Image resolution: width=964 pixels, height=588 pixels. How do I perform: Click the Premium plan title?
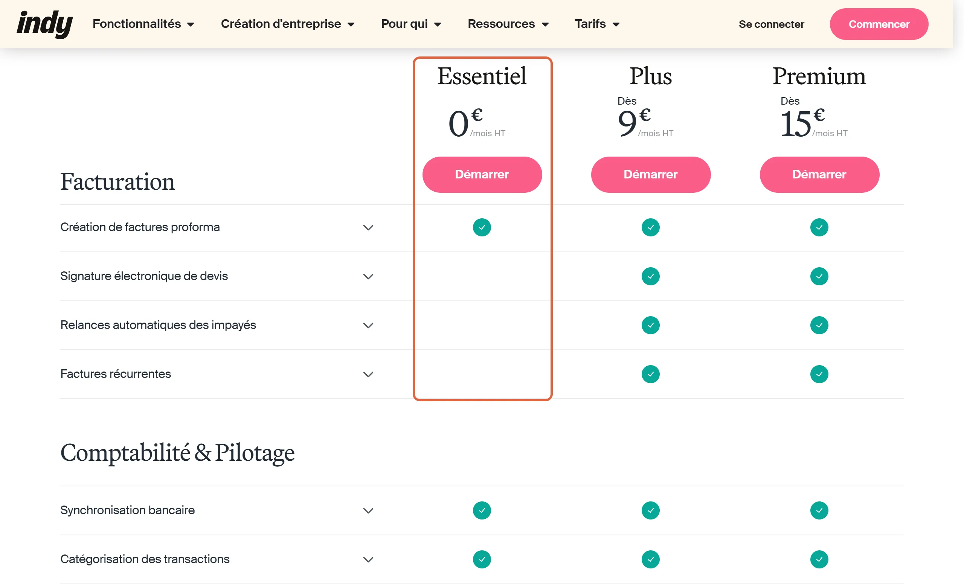[x=819, y=76]
